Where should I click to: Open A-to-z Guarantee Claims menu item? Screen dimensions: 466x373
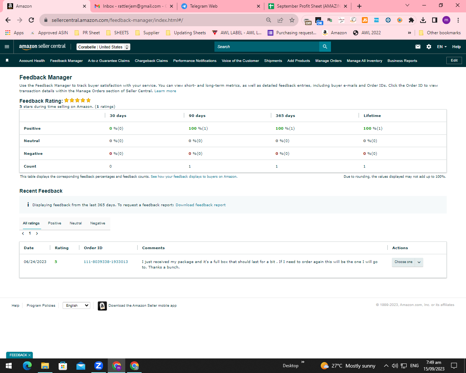pyautogui.click(x=109, y=61)
